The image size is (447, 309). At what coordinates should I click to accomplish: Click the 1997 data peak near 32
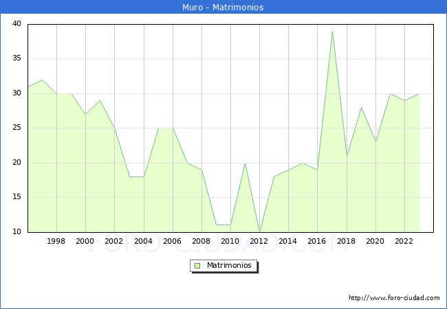click(x=42, y=80)
